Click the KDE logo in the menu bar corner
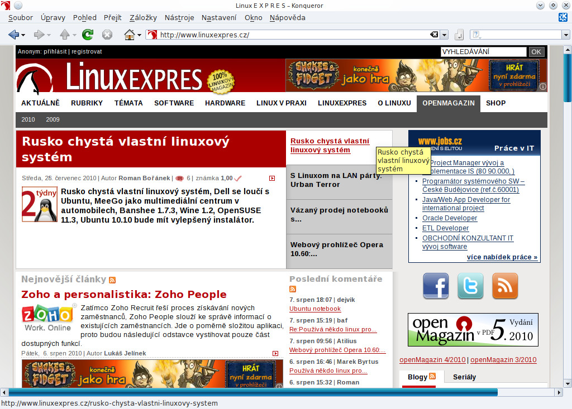 click(563, 17)
